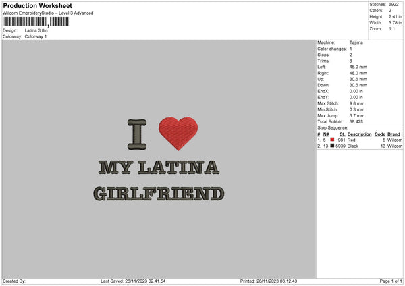
Task: Click the 'Created By:' footer label
Action: (14, 281)
